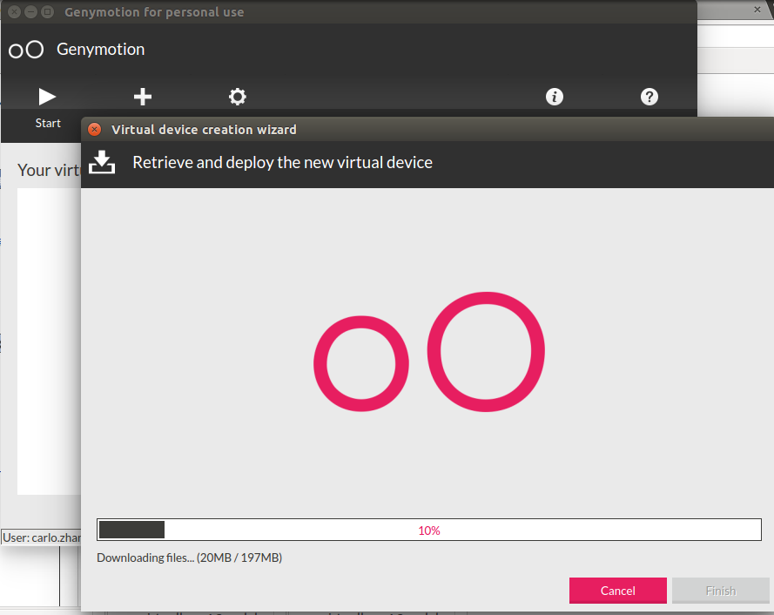Viewport: 774px width, 615px height.
Task: Close the Genymotion main window
Action: pyautogui.click(x=14, y=12)
